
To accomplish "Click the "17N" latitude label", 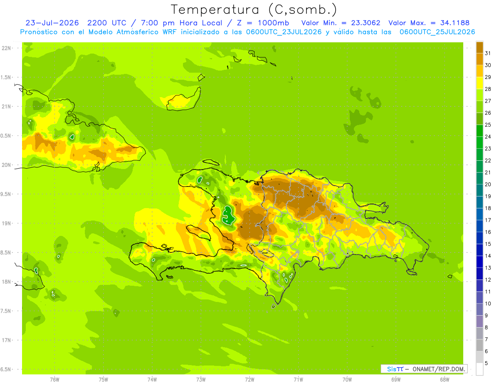I will (6, 340).
